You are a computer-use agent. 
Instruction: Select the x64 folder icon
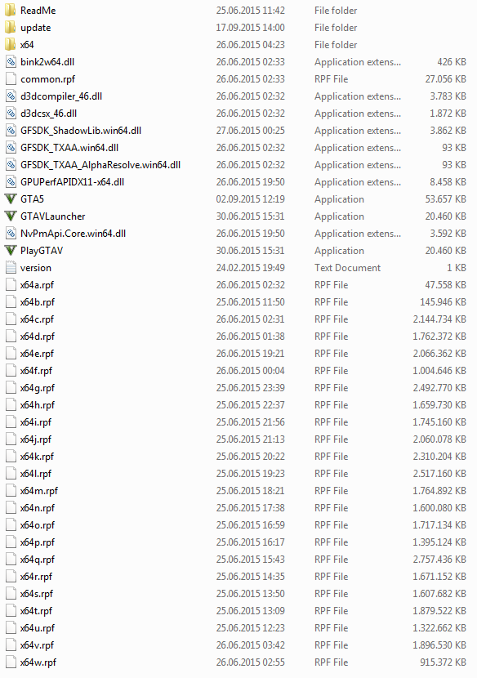(x=11, y=45)
